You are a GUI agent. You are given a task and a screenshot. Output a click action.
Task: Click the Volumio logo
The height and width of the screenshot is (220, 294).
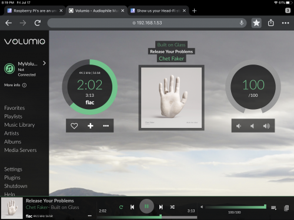(25, 42)
